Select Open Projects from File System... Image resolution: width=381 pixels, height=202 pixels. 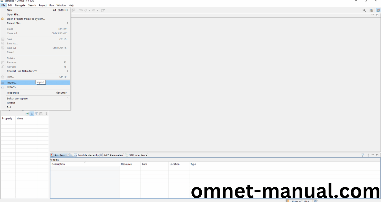[x=26, y=19]
